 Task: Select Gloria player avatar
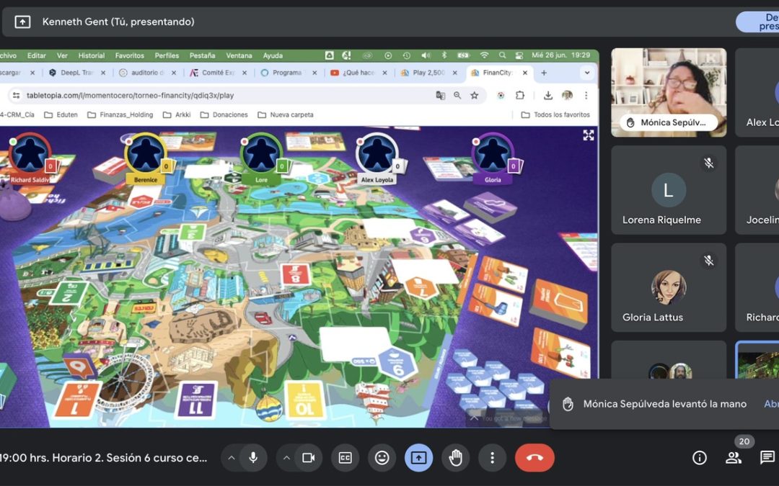coord(493,154)
